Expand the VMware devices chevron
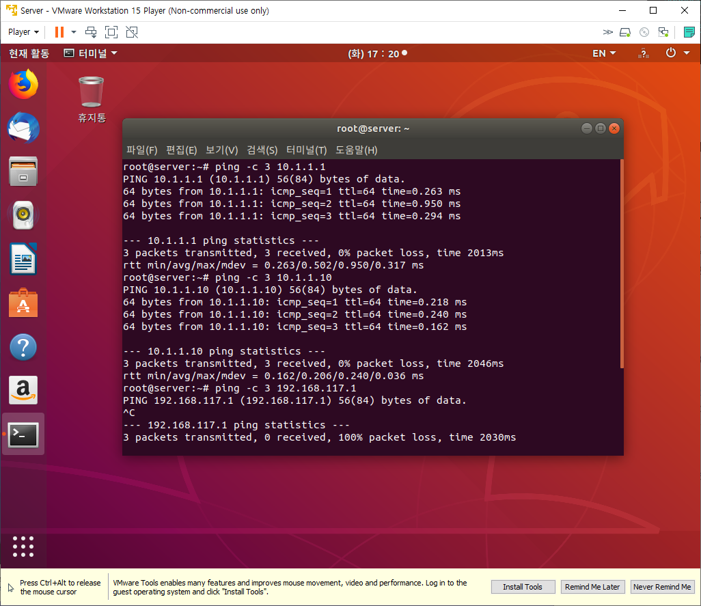 click(x=607, y=32)
